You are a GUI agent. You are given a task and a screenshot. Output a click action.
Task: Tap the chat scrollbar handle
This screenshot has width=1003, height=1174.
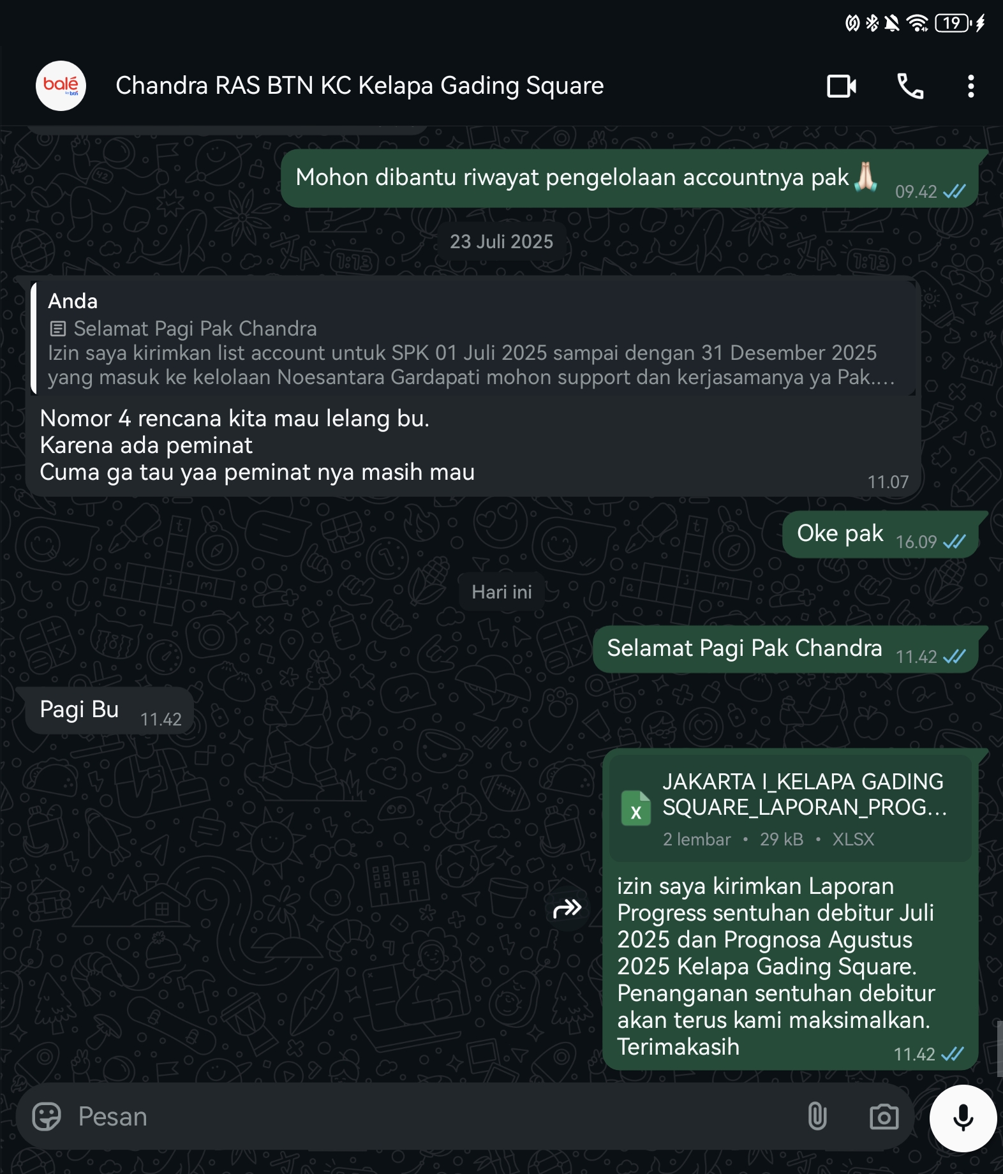tap(999, 1048)
